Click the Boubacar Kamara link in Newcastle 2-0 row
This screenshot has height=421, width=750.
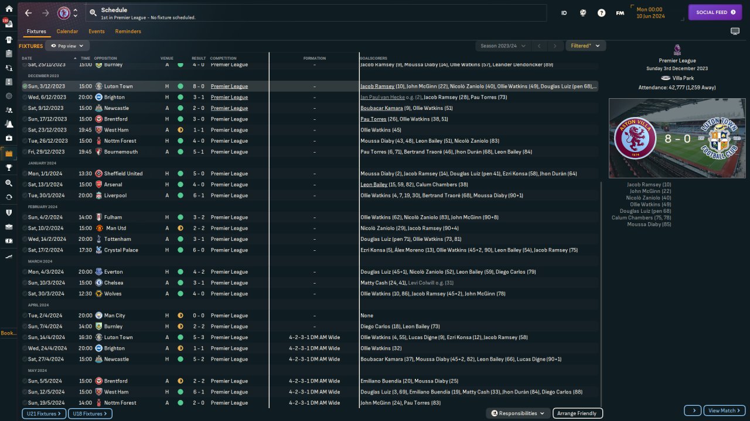[381, 108]
